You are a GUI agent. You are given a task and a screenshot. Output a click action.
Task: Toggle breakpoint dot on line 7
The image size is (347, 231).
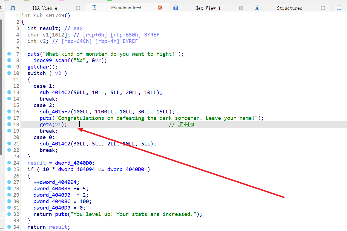9,54
